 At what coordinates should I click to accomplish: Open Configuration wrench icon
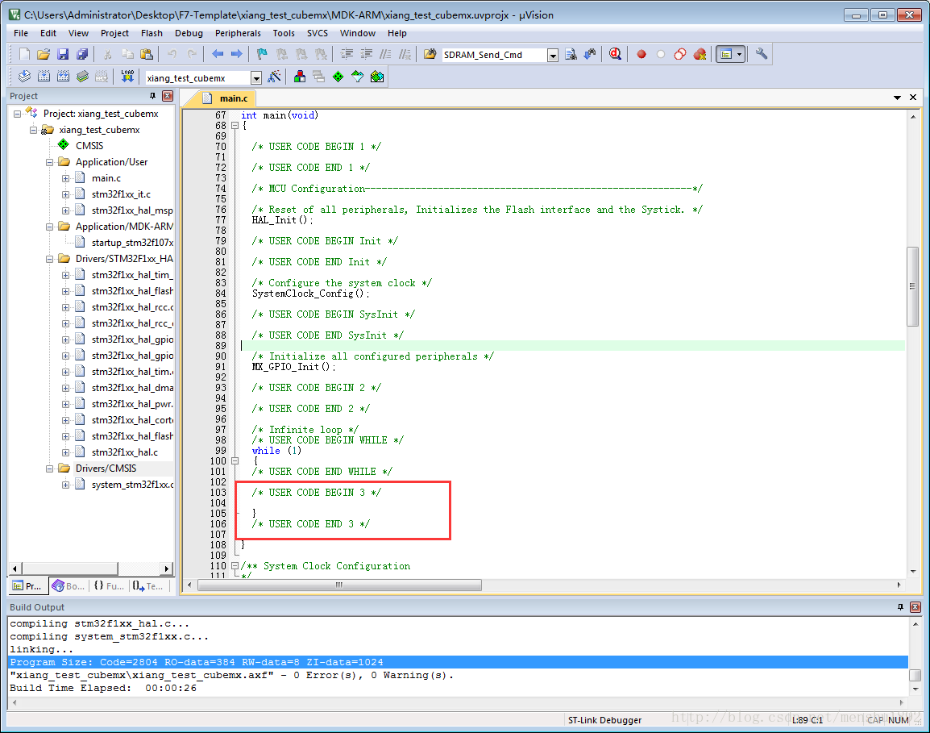tap(761, 54)
